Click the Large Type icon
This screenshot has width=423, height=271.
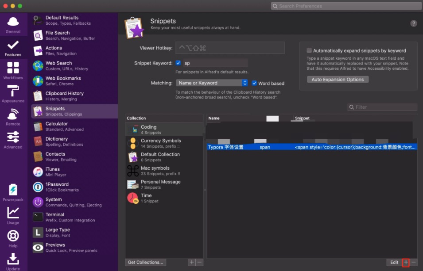point(38,232)
